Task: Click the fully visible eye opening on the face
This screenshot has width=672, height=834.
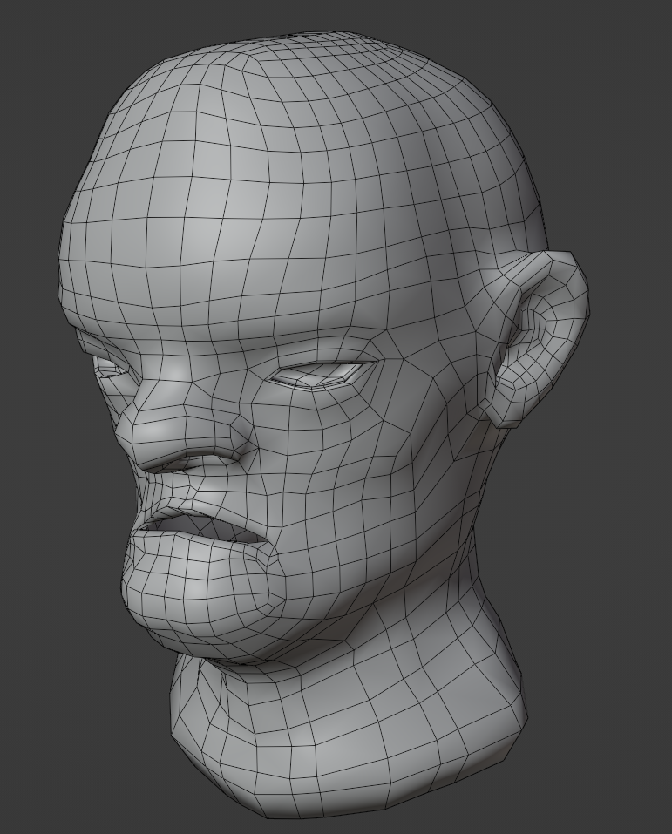Action: [321, 375]
